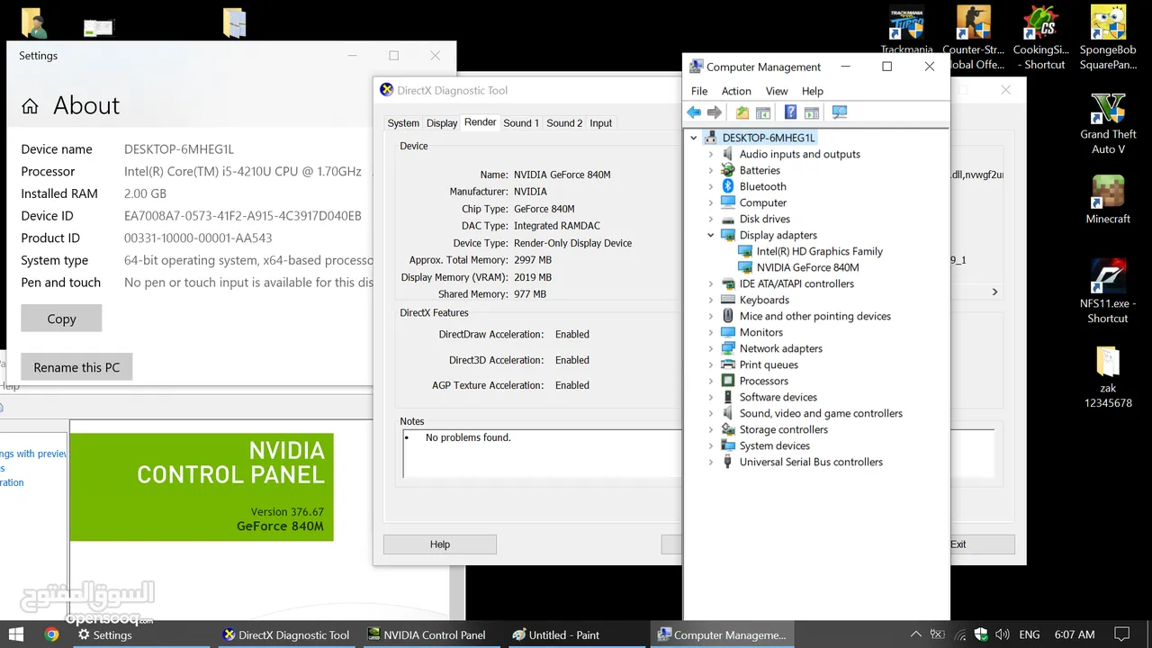Select Print queues in device tree
The width and height of the screenshot is (1152, 648).
pyautogui.click(x=769, y=364)
